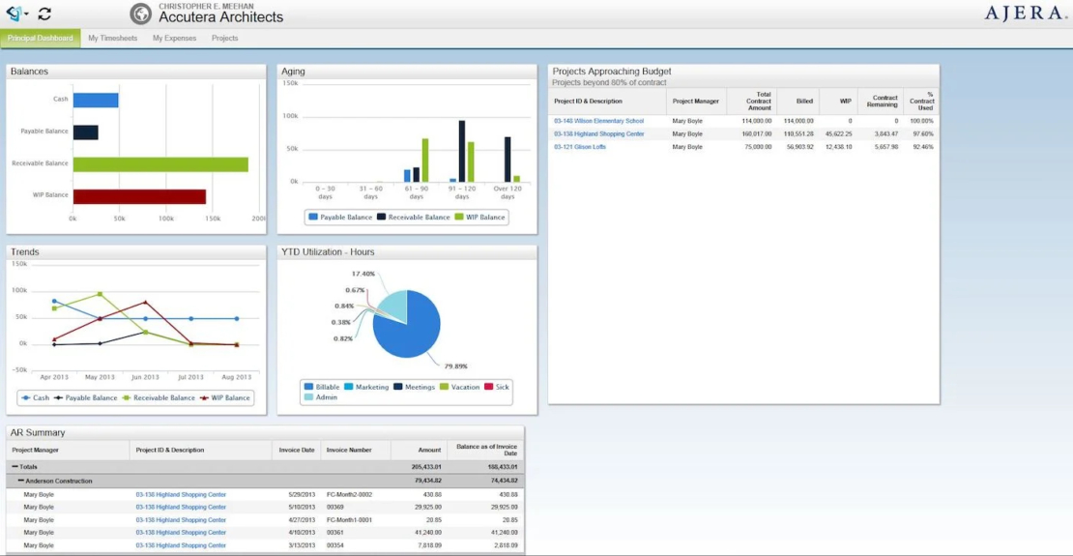
Task: Toggle Billable slice in utilization legend
Action: (322, 387)
